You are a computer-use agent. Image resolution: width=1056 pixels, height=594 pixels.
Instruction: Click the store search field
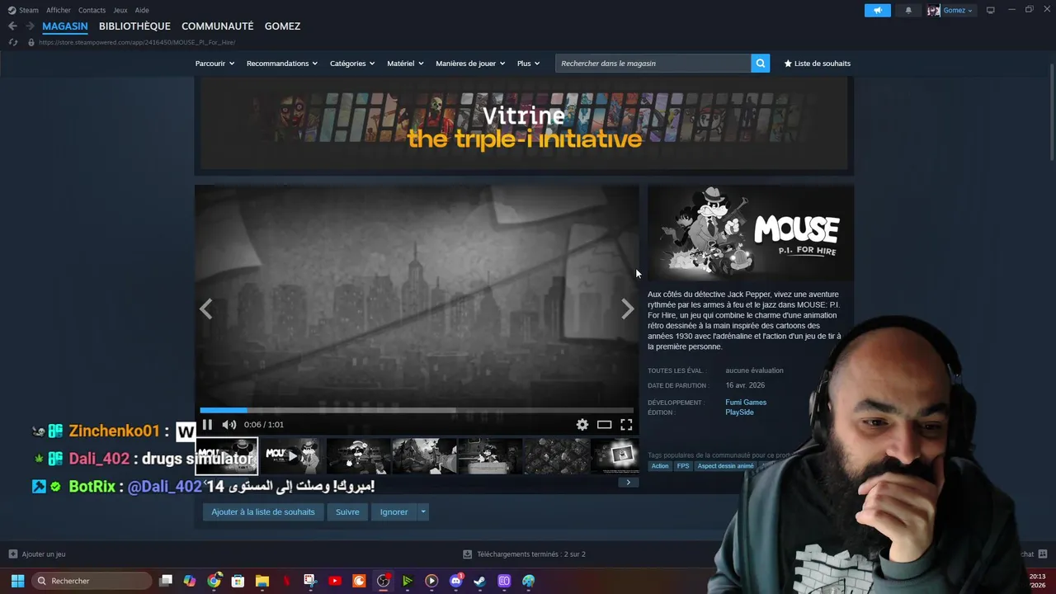[x=653, y=64]
